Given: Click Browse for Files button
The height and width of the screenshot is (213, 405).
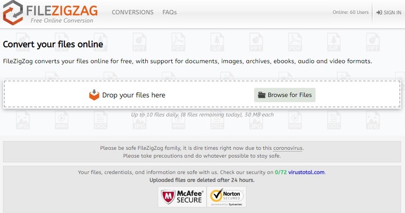Looking at the screenshot, I should click(x=285, y=95).
